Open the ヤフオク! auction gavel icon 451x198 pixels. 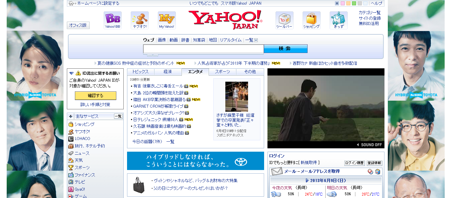(x=140, y=20)
